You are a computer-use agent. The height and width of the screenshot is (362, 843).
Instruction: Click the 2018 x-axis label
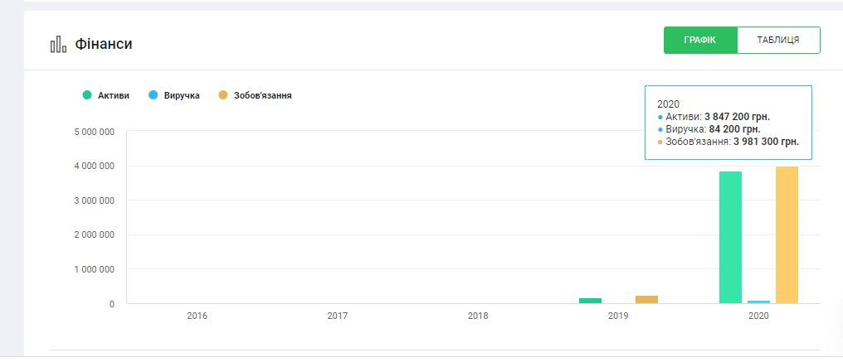tap(478, 316)
